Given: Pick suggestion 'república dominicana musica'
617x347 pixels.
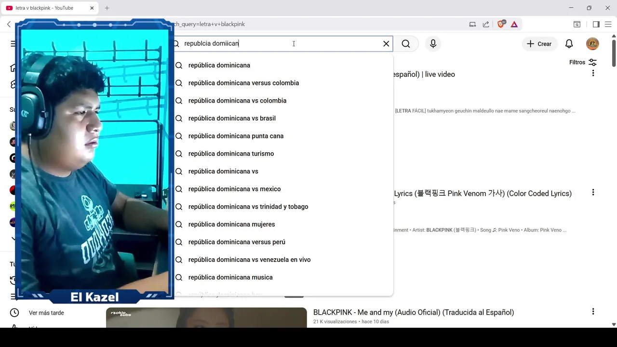Looking at the screenshot, I should [283, 277].
